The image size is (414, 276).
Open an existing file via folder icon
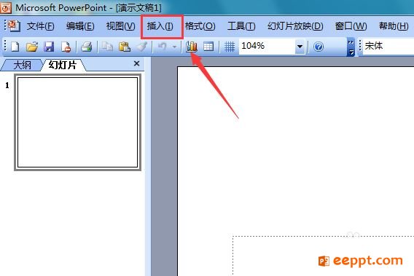[x=32, y=47]
